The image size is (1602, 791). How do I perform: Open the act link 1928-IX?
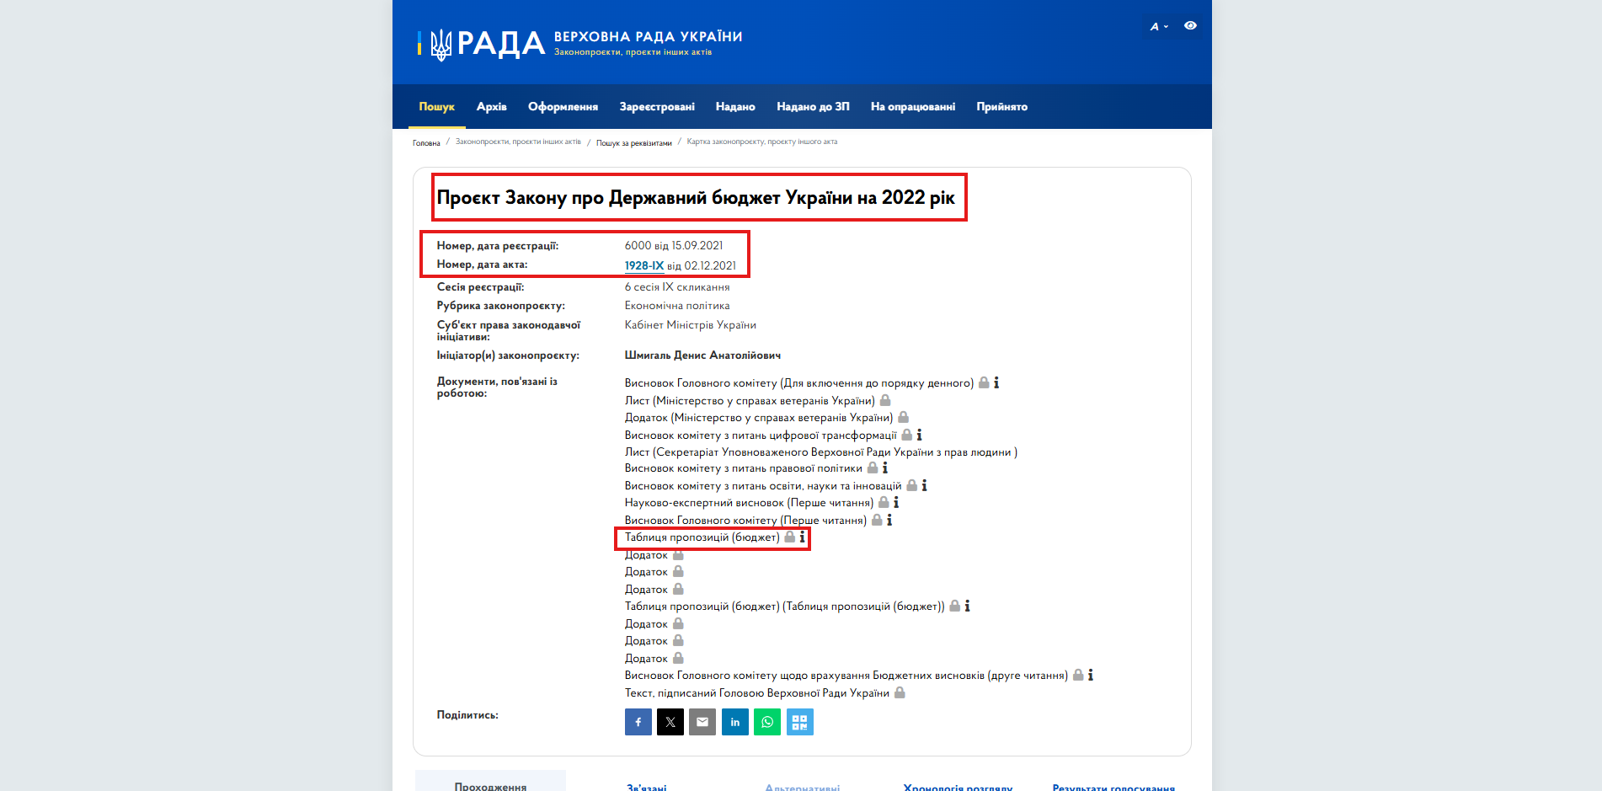click(x=644, y=265)
